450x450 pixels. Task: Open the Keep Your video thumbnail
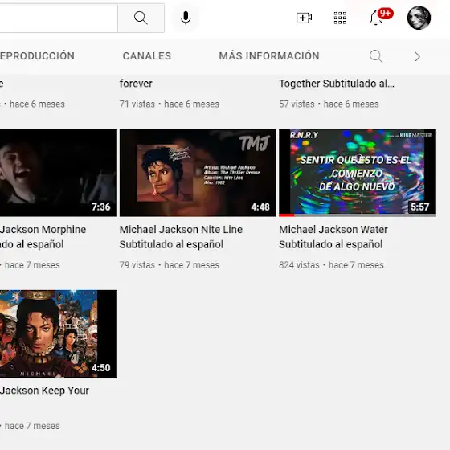coord(58,333)
